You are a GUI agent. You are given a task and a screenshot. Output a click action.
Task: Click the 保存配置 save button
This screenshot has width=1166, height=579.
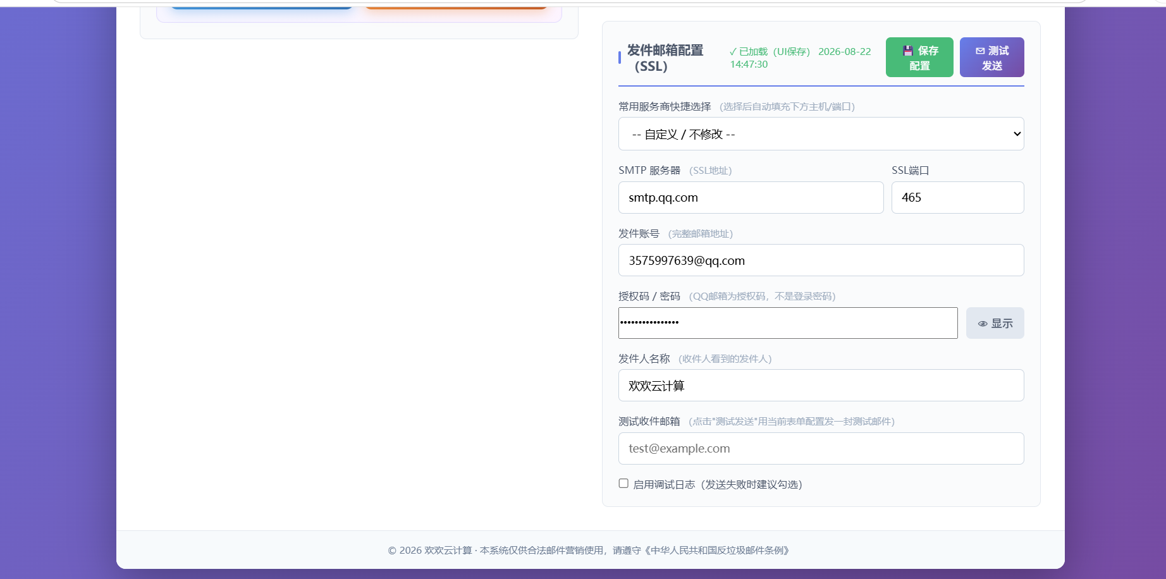(x=919, y=58)
